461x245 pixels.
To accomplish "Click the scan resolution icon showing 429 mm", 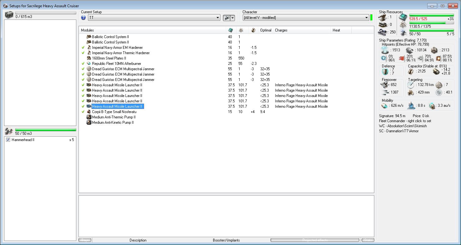I will 410,92.
